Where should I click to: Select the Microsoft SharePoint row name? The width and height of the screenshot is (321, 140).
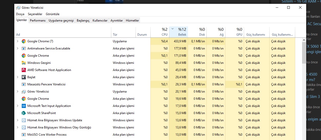41,113
